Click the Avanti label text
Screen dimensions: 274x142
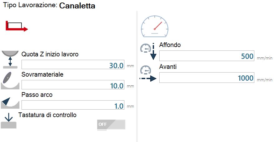click(x=168, y=67)
